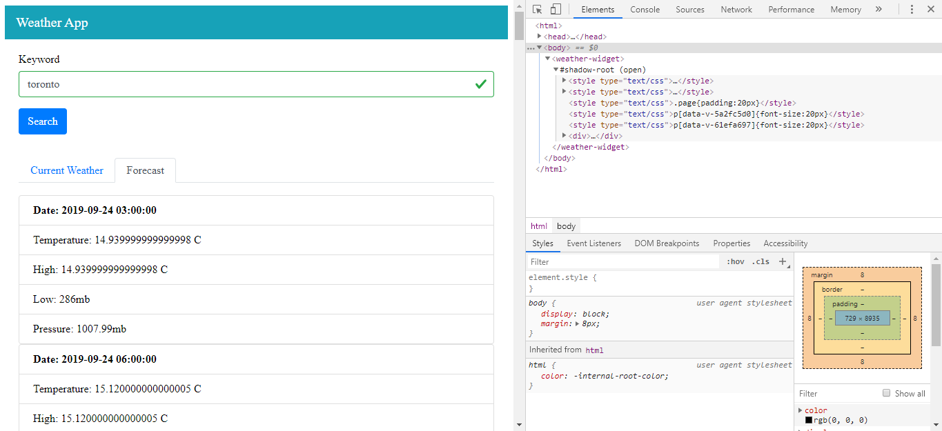This screenshot has width=942, height=431.
Task: Toggle the .cls class editor button
Action: (761, 261)
